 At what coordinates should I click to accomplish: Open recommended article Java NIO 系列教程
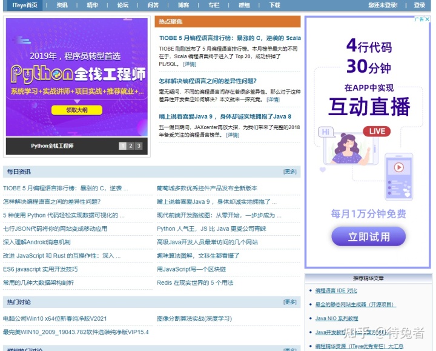(x=336, y=318)
